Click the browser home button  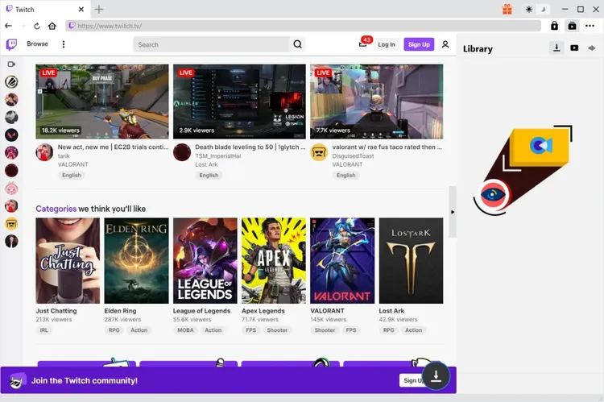pyautogui.click(x=52, y=26)
